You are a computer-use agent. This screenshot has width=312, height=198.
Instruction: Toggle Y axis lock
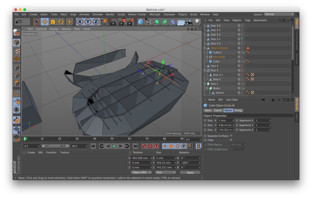point(88,22)
